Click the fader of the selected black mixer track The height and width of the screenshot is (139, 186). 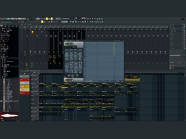(60, 43)
